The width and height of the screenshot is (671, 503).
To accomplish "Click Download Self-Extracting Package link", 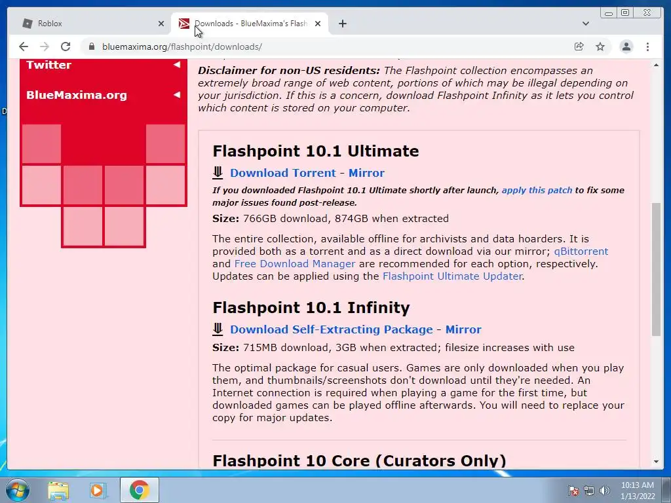I will [331, 329].
